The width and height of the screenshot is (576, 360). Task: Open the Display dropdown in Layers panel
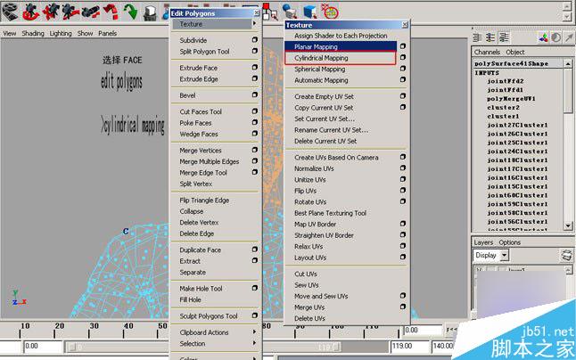coord(505,255)
